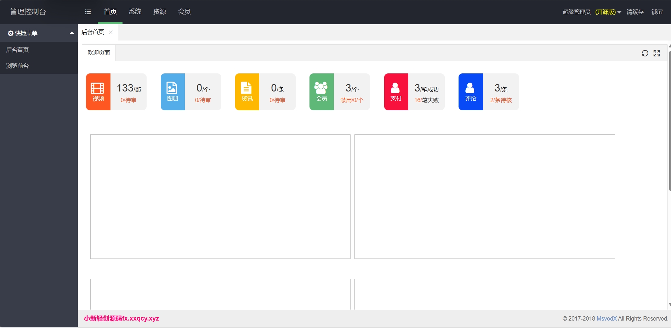Close the 后台首页 tab
Screen dimensions: 671x328
[111, 32]
